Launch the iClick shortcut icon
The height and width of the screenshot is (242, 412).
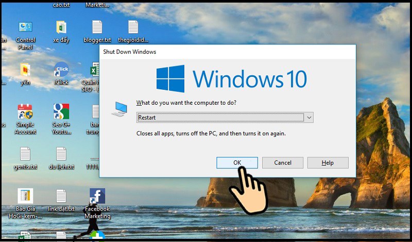coord(61,70)
